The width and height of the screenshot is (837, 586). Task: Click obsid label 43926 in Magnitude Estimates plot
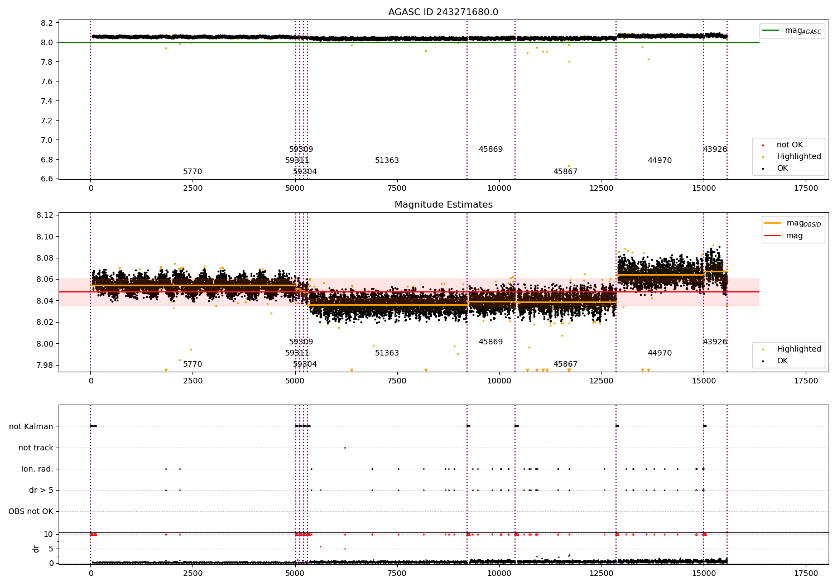click(x=715, y=342)
